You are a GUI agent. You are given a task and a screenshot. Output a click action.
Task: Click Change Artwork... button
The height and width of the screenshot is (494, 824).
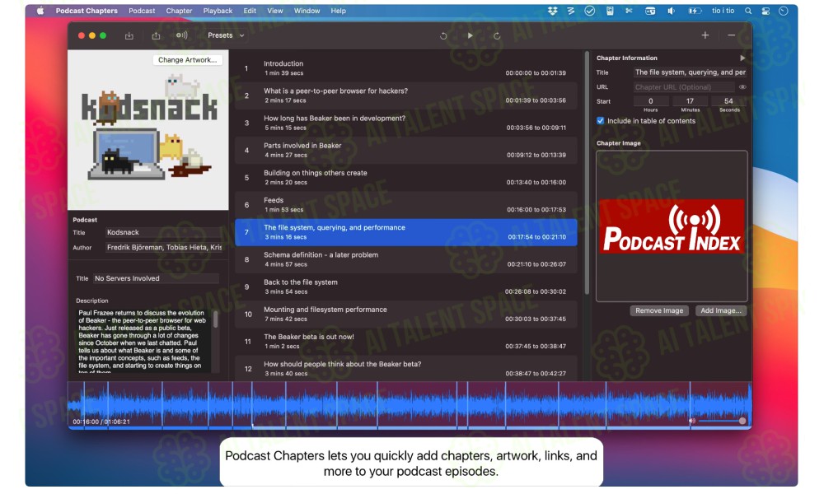187,60
